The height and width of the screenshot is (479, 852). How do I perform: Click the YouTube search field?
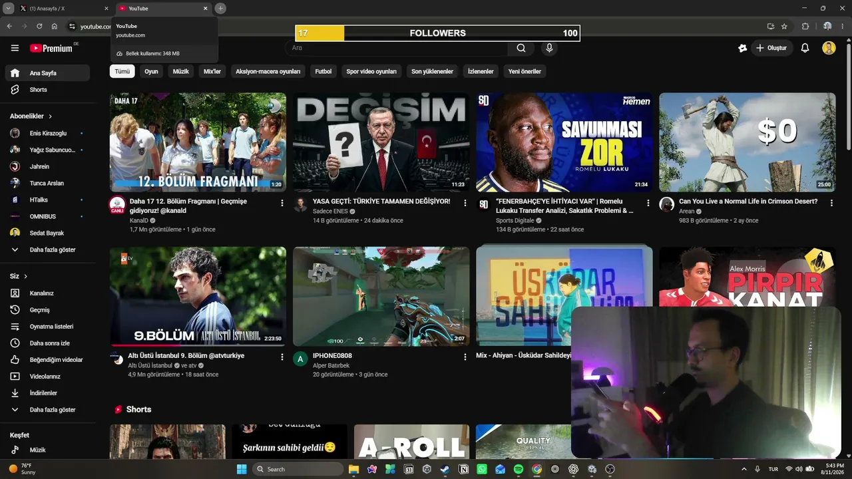coord(397,48)
